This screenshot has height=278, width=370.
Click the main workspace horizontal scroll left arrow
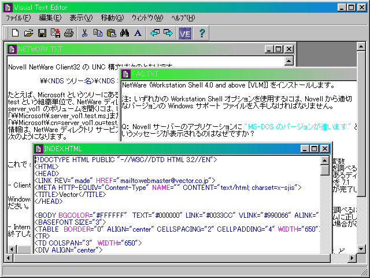(x=8, y=258)
